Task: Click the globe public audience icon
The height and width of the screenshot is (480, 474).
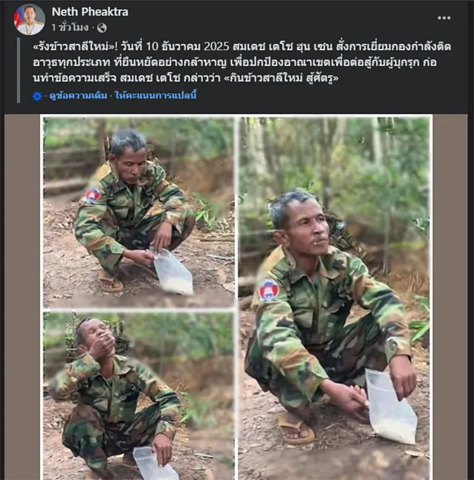Action: point(102,28)
